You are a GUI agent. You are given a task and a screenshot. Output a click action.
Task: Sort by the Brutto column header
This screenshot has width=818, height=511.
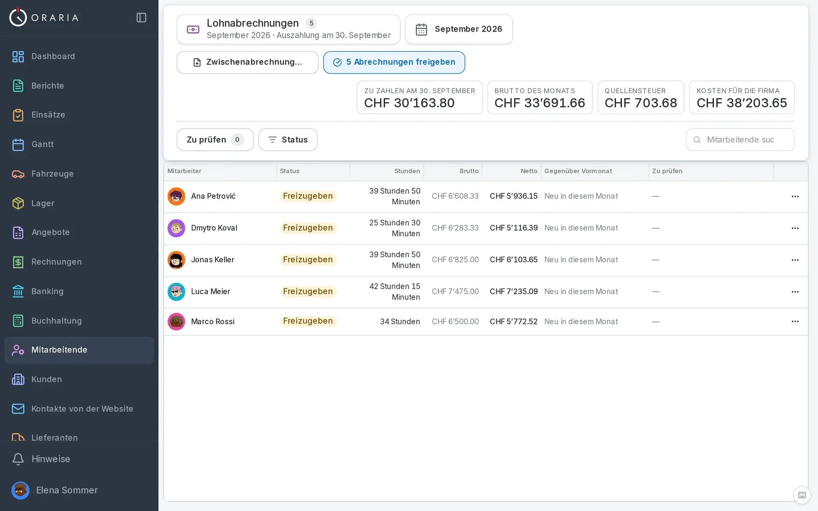click(x=469, y=171)
